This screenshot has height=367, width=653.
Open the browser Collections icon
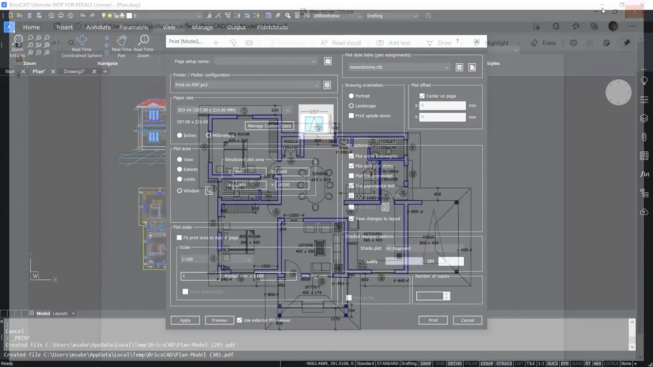point(594,27)
